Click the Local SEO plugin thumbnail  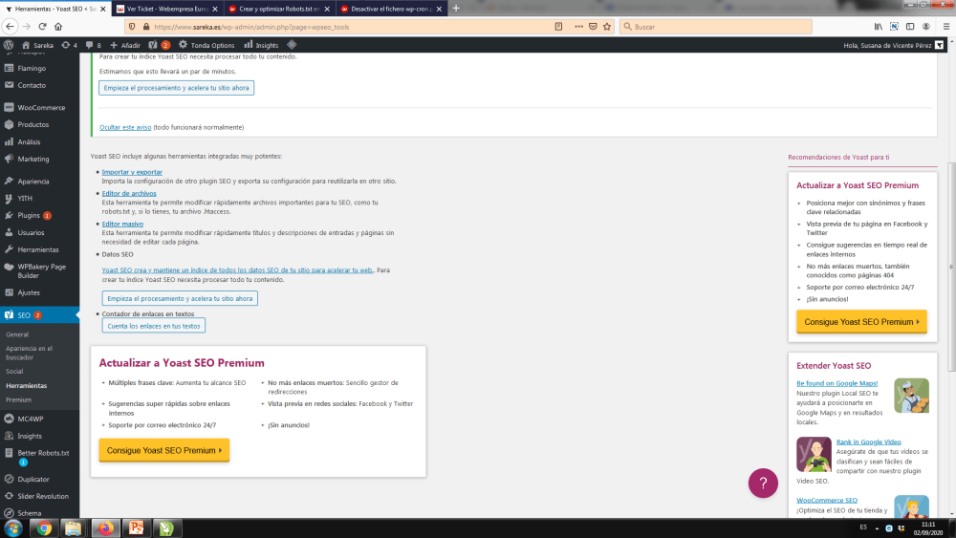(911, 396)
